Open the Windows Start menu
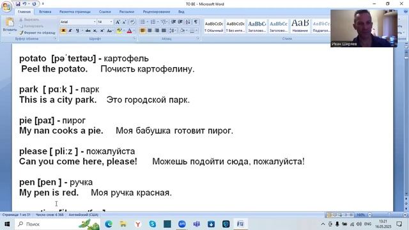 [7, 224]
